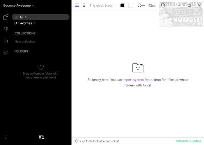Click the download/import sidebar icon
The image size is (204, 145).
[6, 41]
